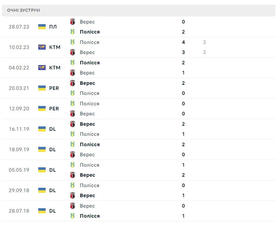This screenshot has height=226, width=277.
Task: Click Polissia crest in 28.07.23 match
Action: (x=73, y=32)
